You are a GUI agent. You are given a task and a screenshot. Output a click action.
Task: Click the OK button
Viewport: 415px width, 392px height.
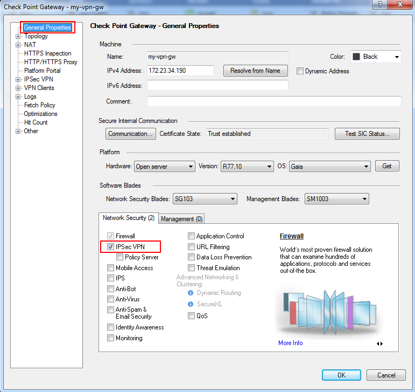coord(341,375)
